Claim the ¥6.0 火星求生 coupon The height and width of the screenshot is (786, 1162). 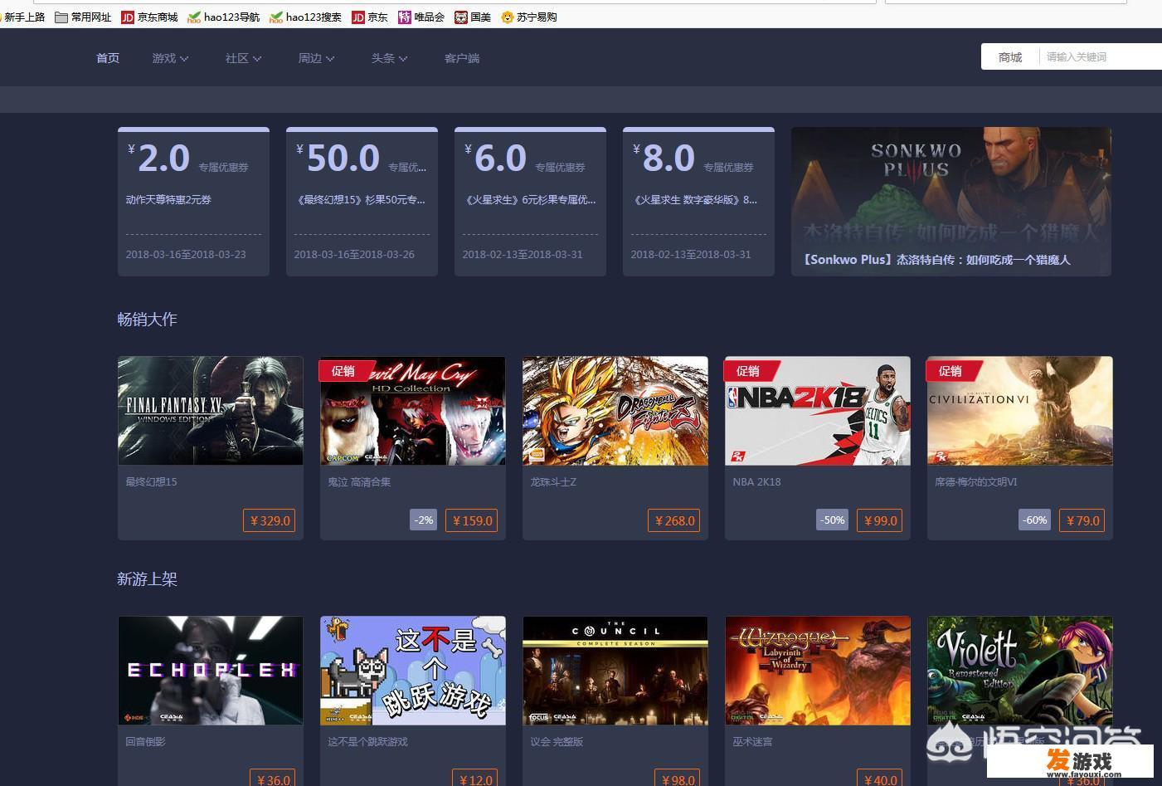[530, 202]
